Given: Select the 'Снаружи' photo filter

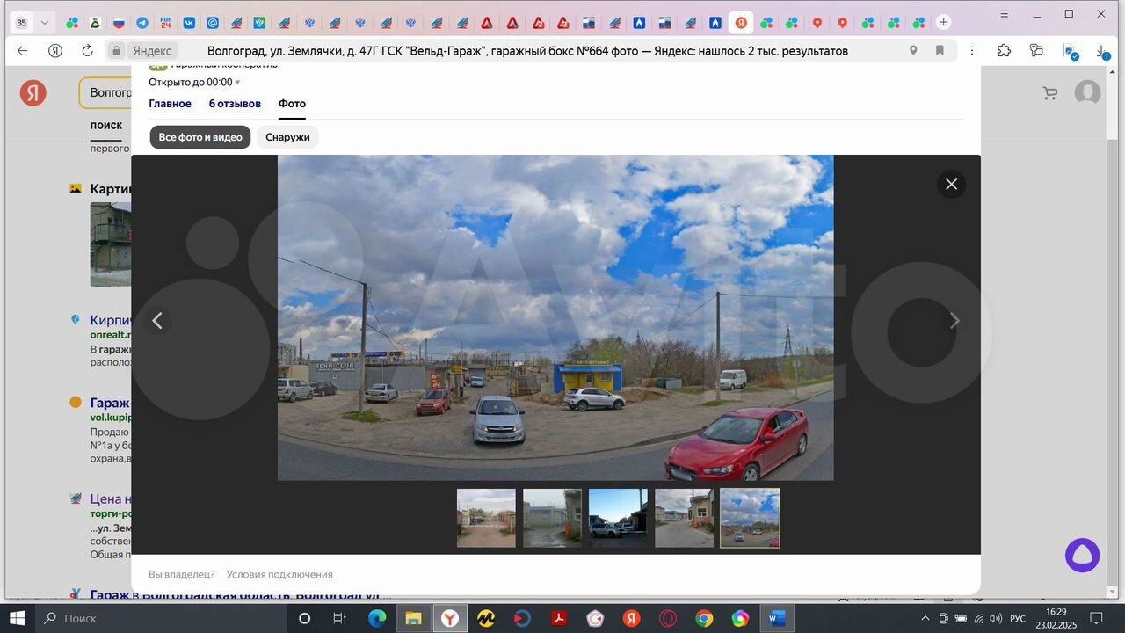Looking at the screenshot, I should pos(287,137).
